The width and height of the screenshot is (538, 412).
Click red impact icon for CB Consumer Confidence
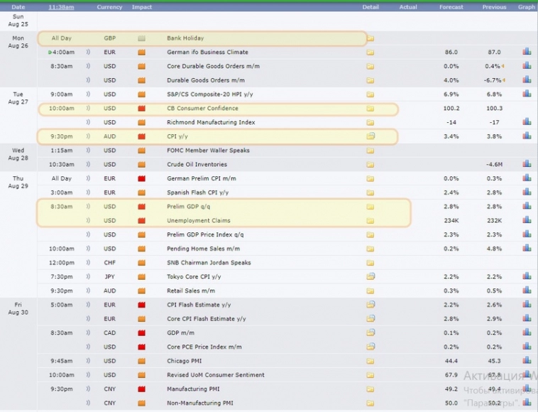click(x=141, y=109)
